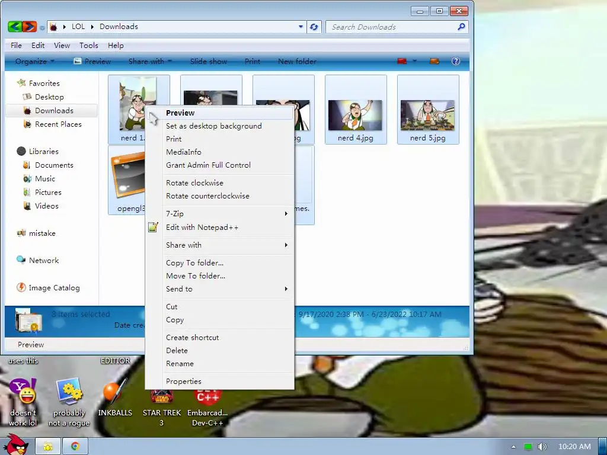Open the View menu
607x455 pixels.
point(62,45)
